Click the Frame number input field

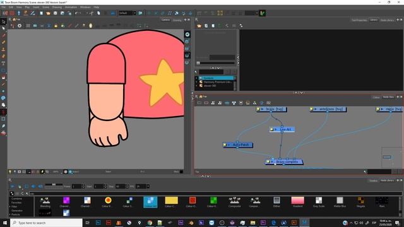click(76, 187)
